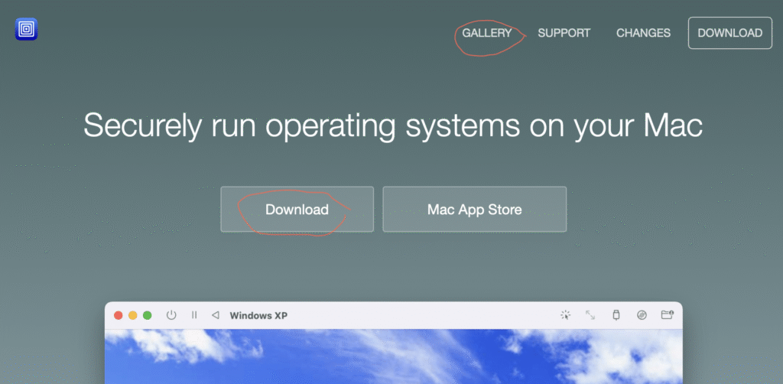Click the Download button below the headline
This screenshot has height=384, width=783.
tap(297, 210)
